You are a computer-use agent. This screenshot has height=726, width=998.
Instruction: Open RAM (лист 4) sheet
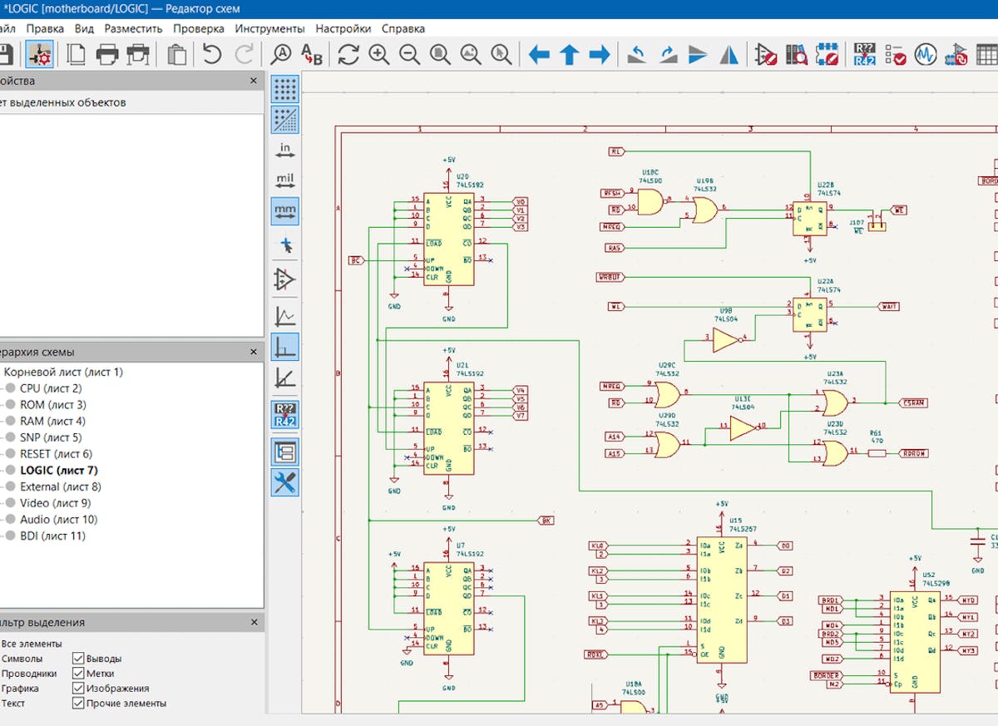pos(52,421)
